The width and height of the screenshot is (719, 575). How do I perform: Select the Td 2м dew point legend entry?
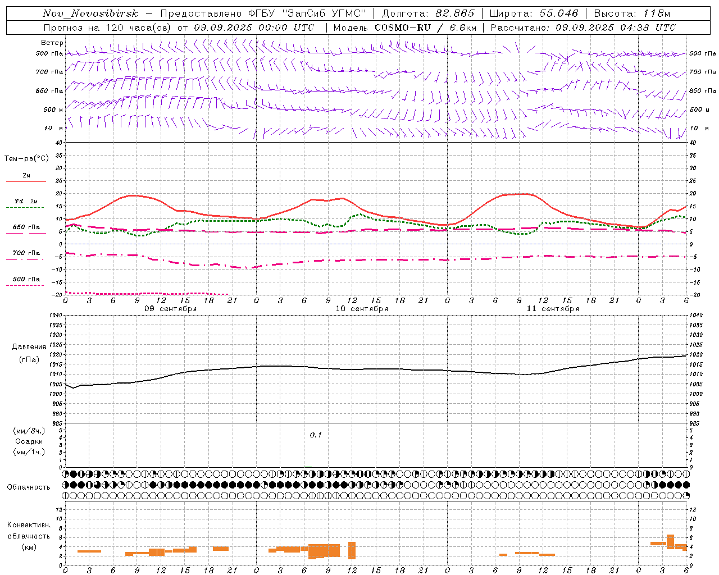(26, 201)
